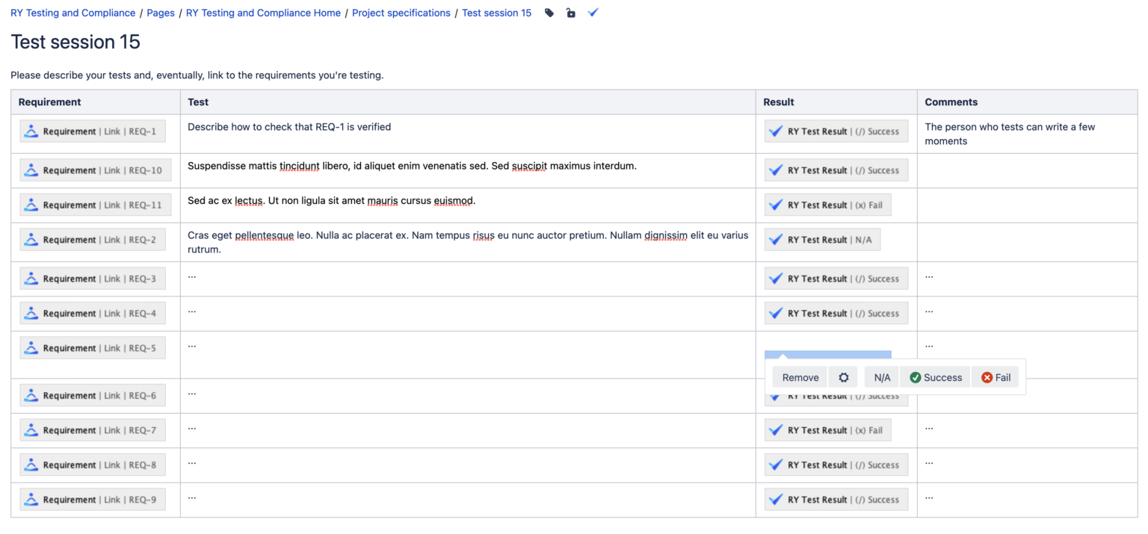This screenshot has width=1148, height=534.
Task: Open the Test session 15 breadcrumb
Action: pos(496,13)
